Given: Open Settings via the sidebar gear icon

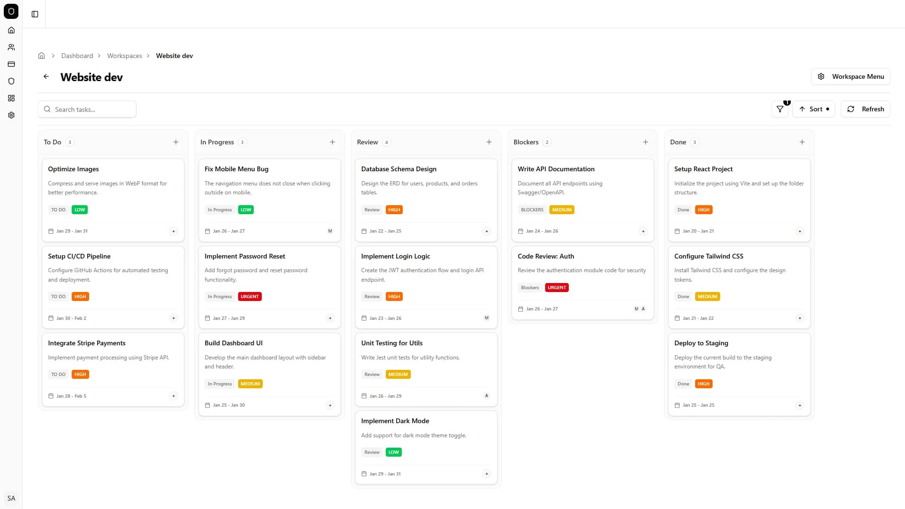Looking at the screenshot, I should point(11,115).
